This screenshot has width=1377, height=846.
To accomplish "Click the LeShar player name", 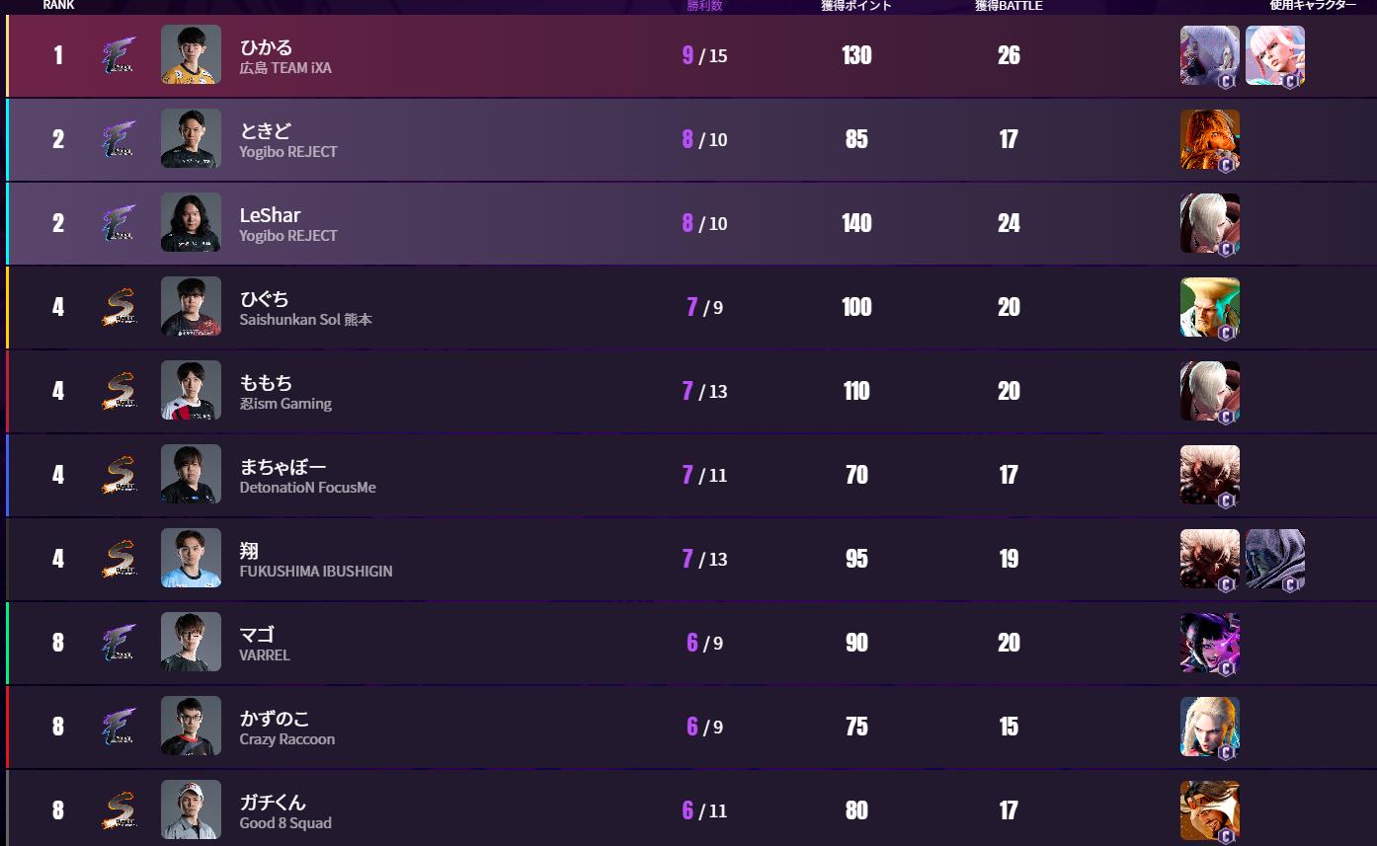I will pyautogui.click(x=270, y=215).
